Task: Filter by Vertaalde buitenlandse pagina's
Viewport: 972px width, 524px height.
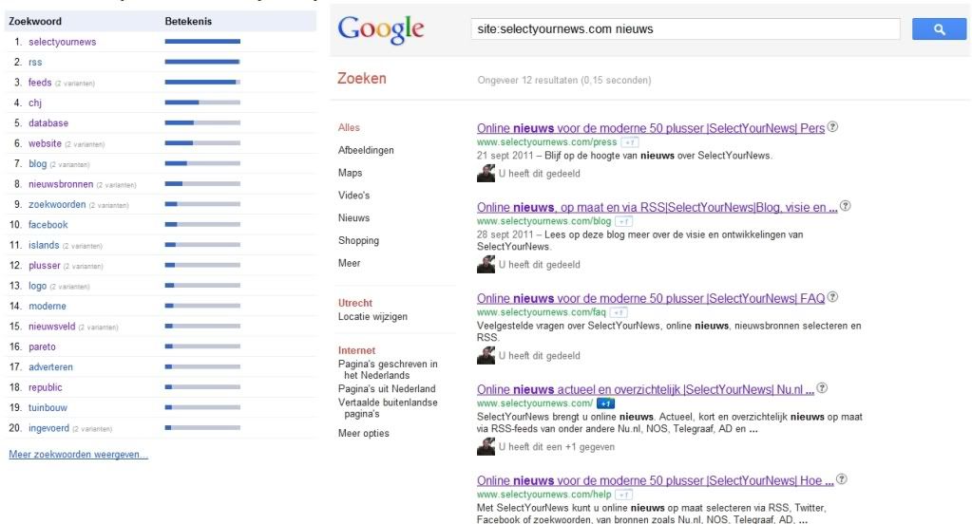Action: pos(388,408)
